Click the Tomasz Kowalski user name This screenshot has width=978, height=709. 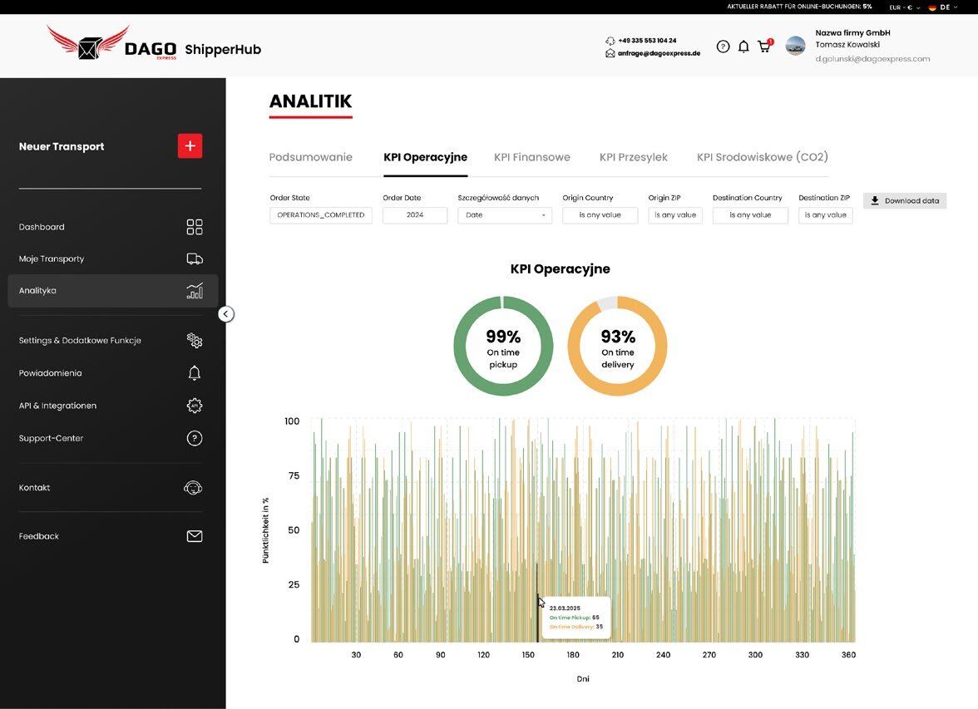[x=847, y=44]
